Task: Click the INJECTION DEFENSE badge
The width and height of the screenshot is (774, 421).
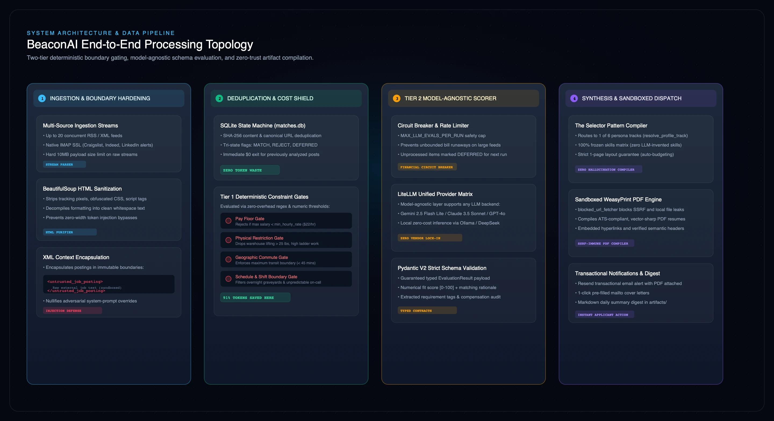Action: click(x=72, y=311)
